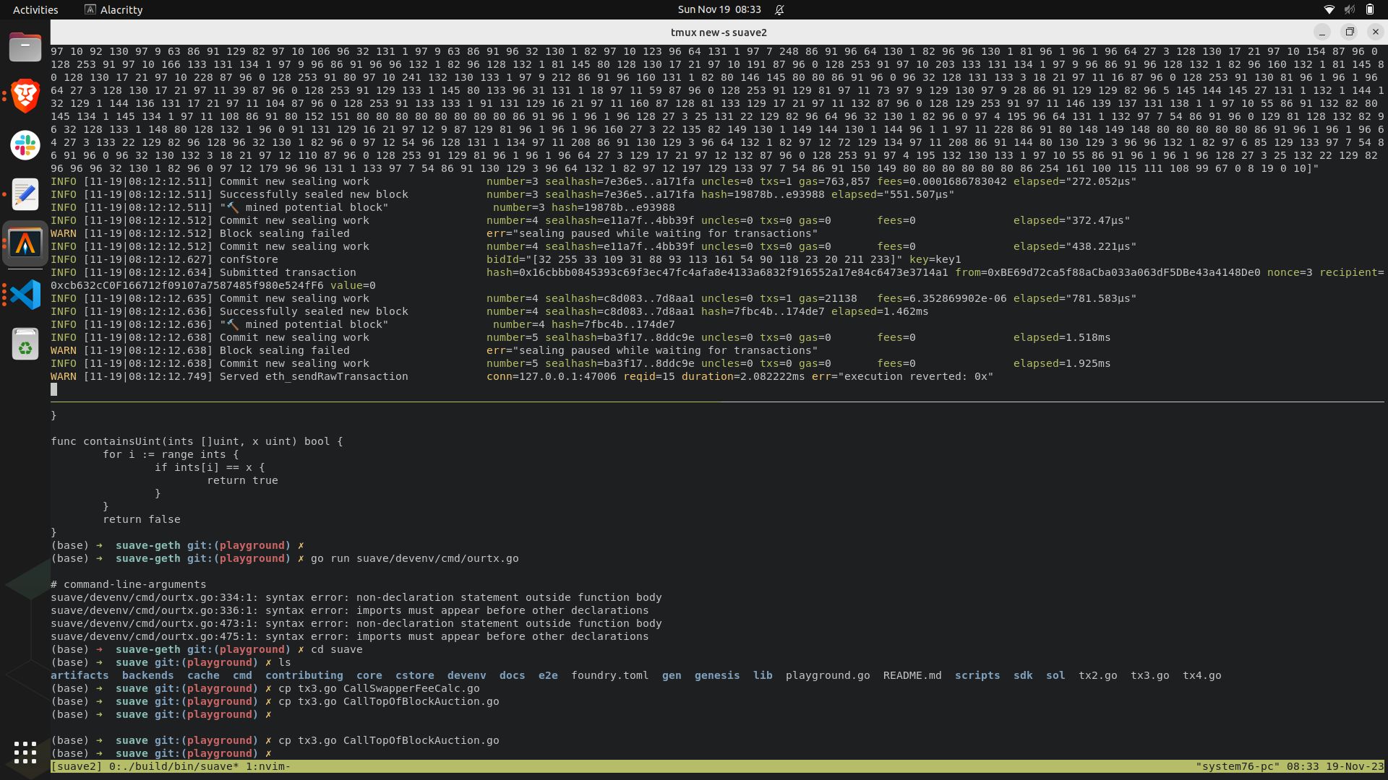This screenshot has width=1388, height=780.
Task: Click the 'cache' directory name
Action: [x=203, y=675]
